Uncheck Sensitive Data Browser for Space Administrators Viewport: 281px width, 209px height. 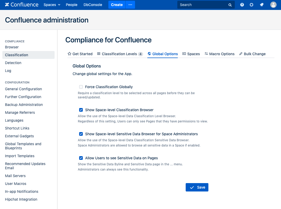[x=81, y=134]
